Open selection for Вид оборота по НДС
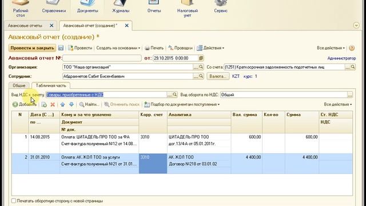 [349, 94]
